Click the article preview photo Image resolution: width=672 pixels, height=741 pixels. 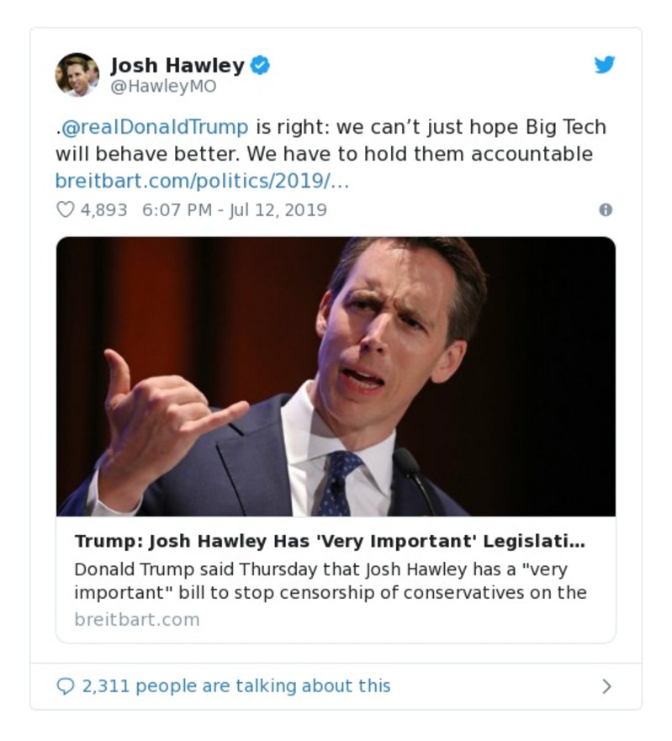(x=336, y=377)
